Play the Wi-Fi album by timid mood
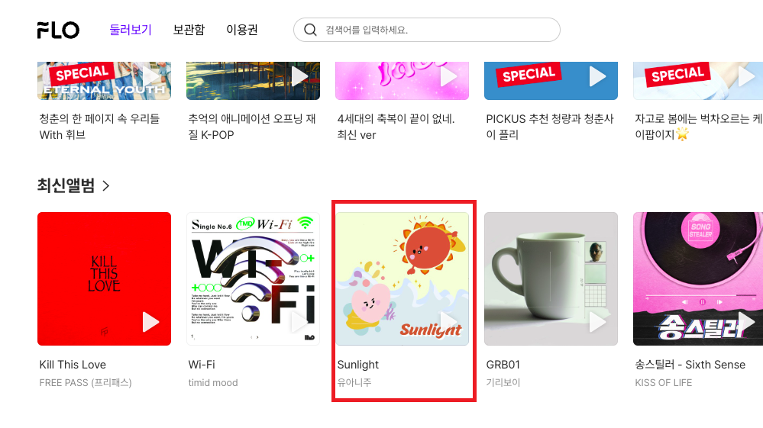Image resolution: width=763 pixels, height=428 pixels. 299,322
